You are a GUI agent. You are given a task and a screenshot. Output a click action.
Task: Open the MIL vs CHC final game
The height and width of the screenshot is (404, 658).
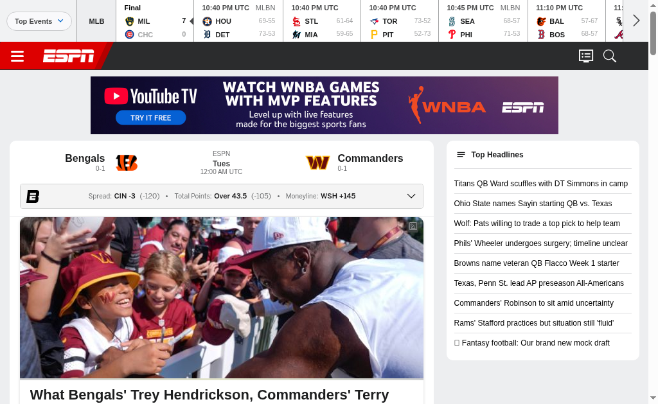[x=155, y=21]
